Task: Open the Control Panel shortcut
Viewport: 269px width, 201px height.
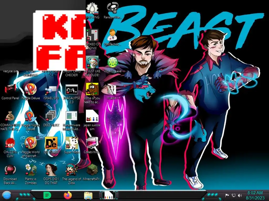Action: coord(10,89)
